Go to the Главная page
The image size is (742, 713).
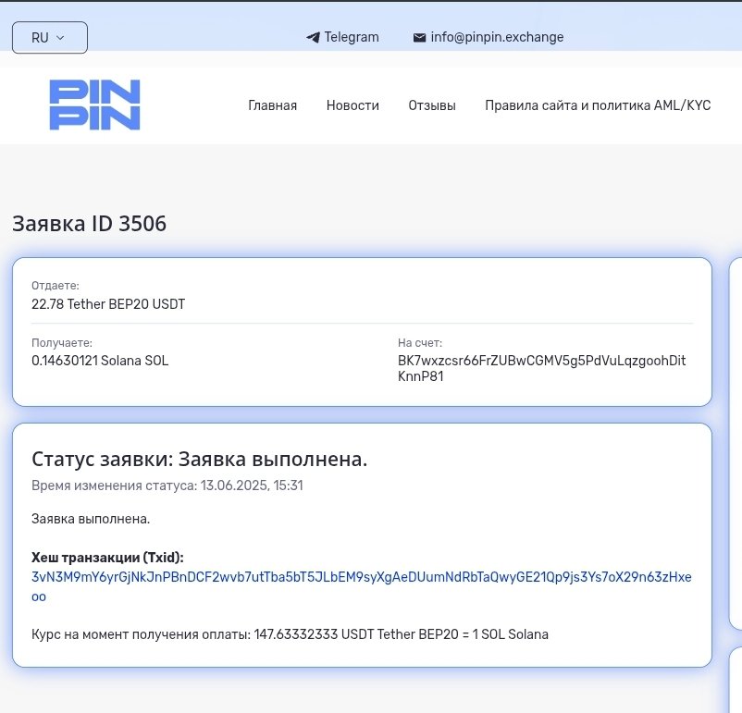click(x=272, y=105)
